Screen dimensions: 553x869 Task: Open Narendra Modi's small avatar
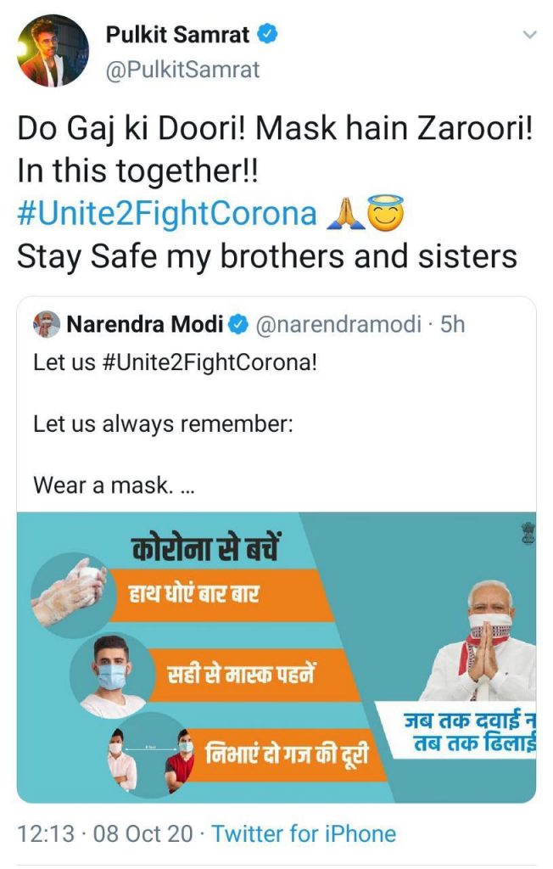click(47, 324)
